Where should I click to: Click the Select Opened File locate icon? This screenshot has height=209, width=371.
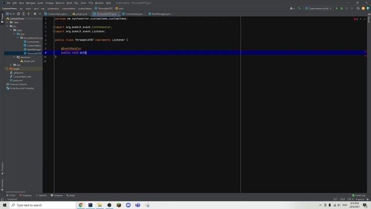(19, 14)
